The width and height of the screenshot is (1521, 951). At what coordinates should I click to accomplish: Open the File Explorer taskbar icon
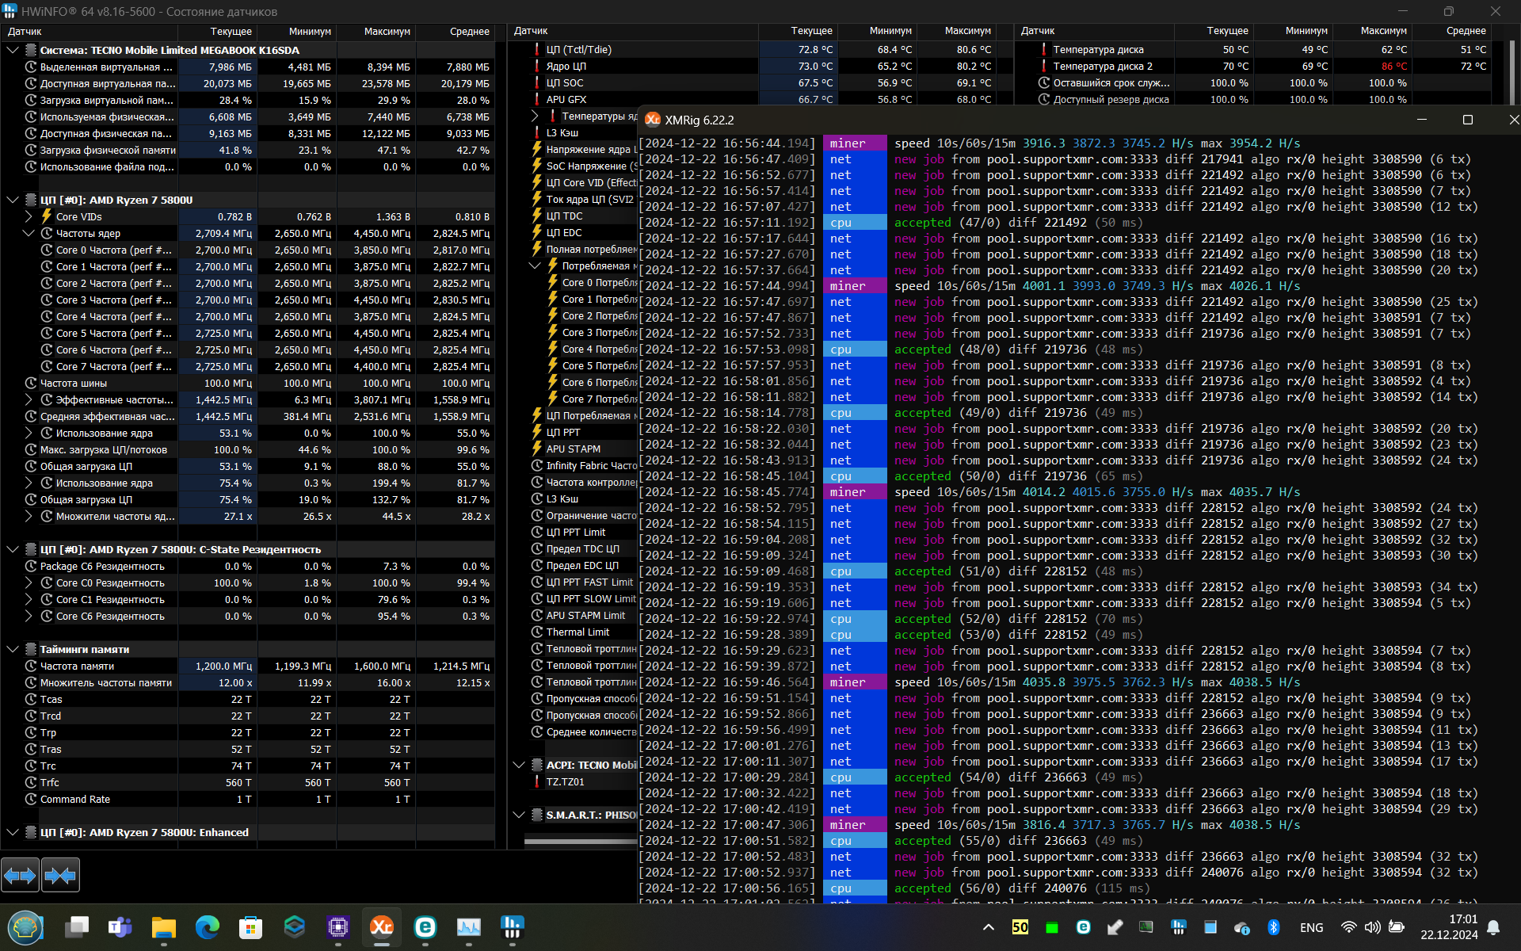tap(164, 926)
